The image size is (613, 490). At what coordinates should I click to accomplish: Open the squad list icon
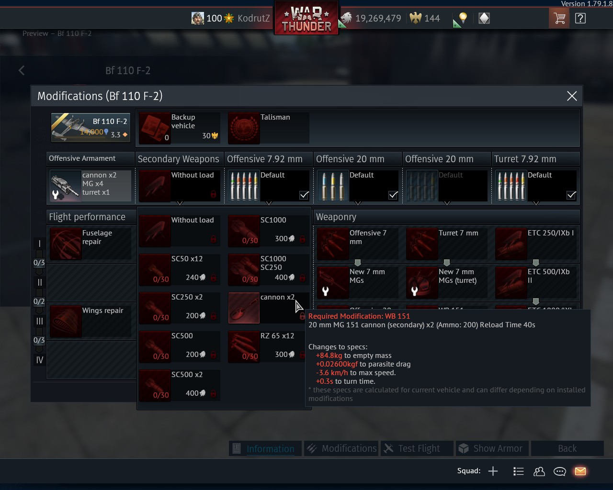(x=518, y=471)
